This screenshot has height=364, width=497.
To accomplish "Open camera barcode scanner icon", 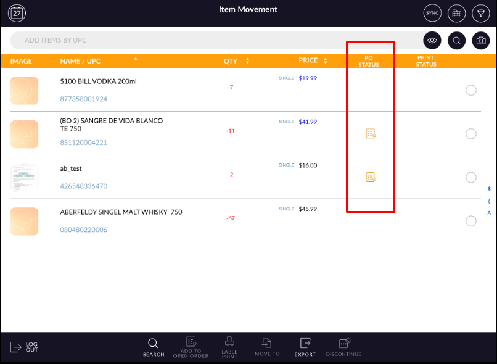I will [480, 41].
